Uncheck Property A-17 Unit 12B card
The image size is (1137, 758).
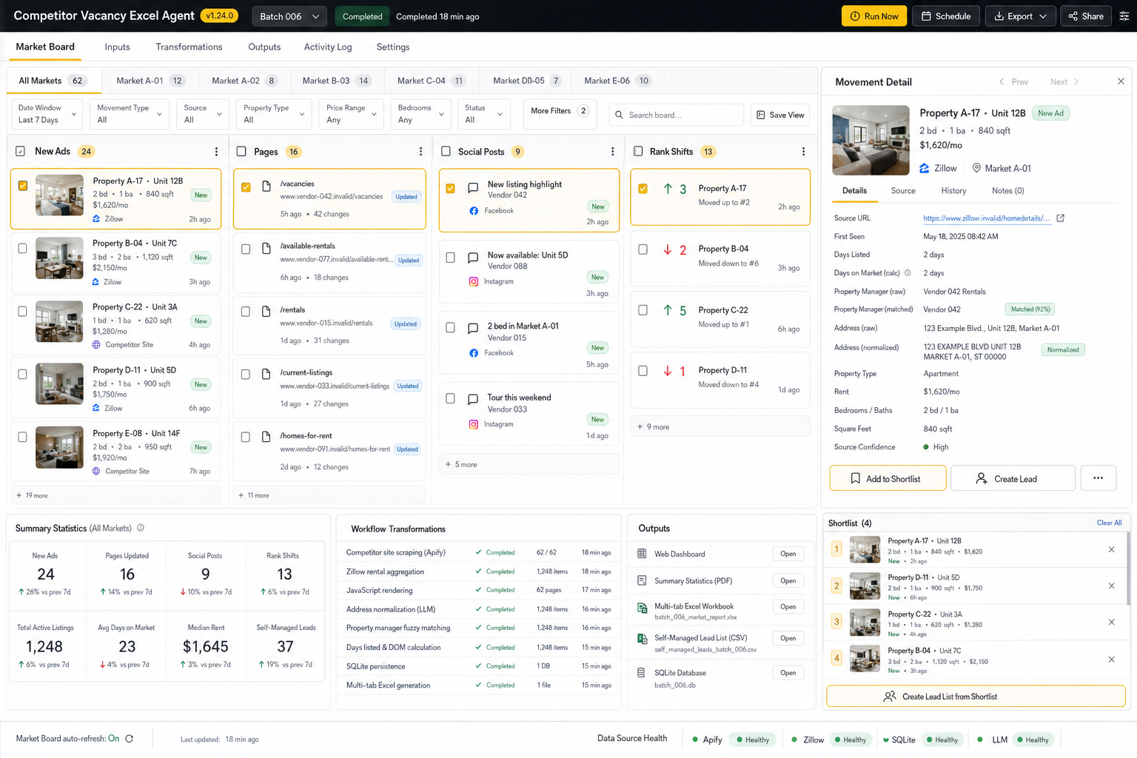tap(23, 186)
